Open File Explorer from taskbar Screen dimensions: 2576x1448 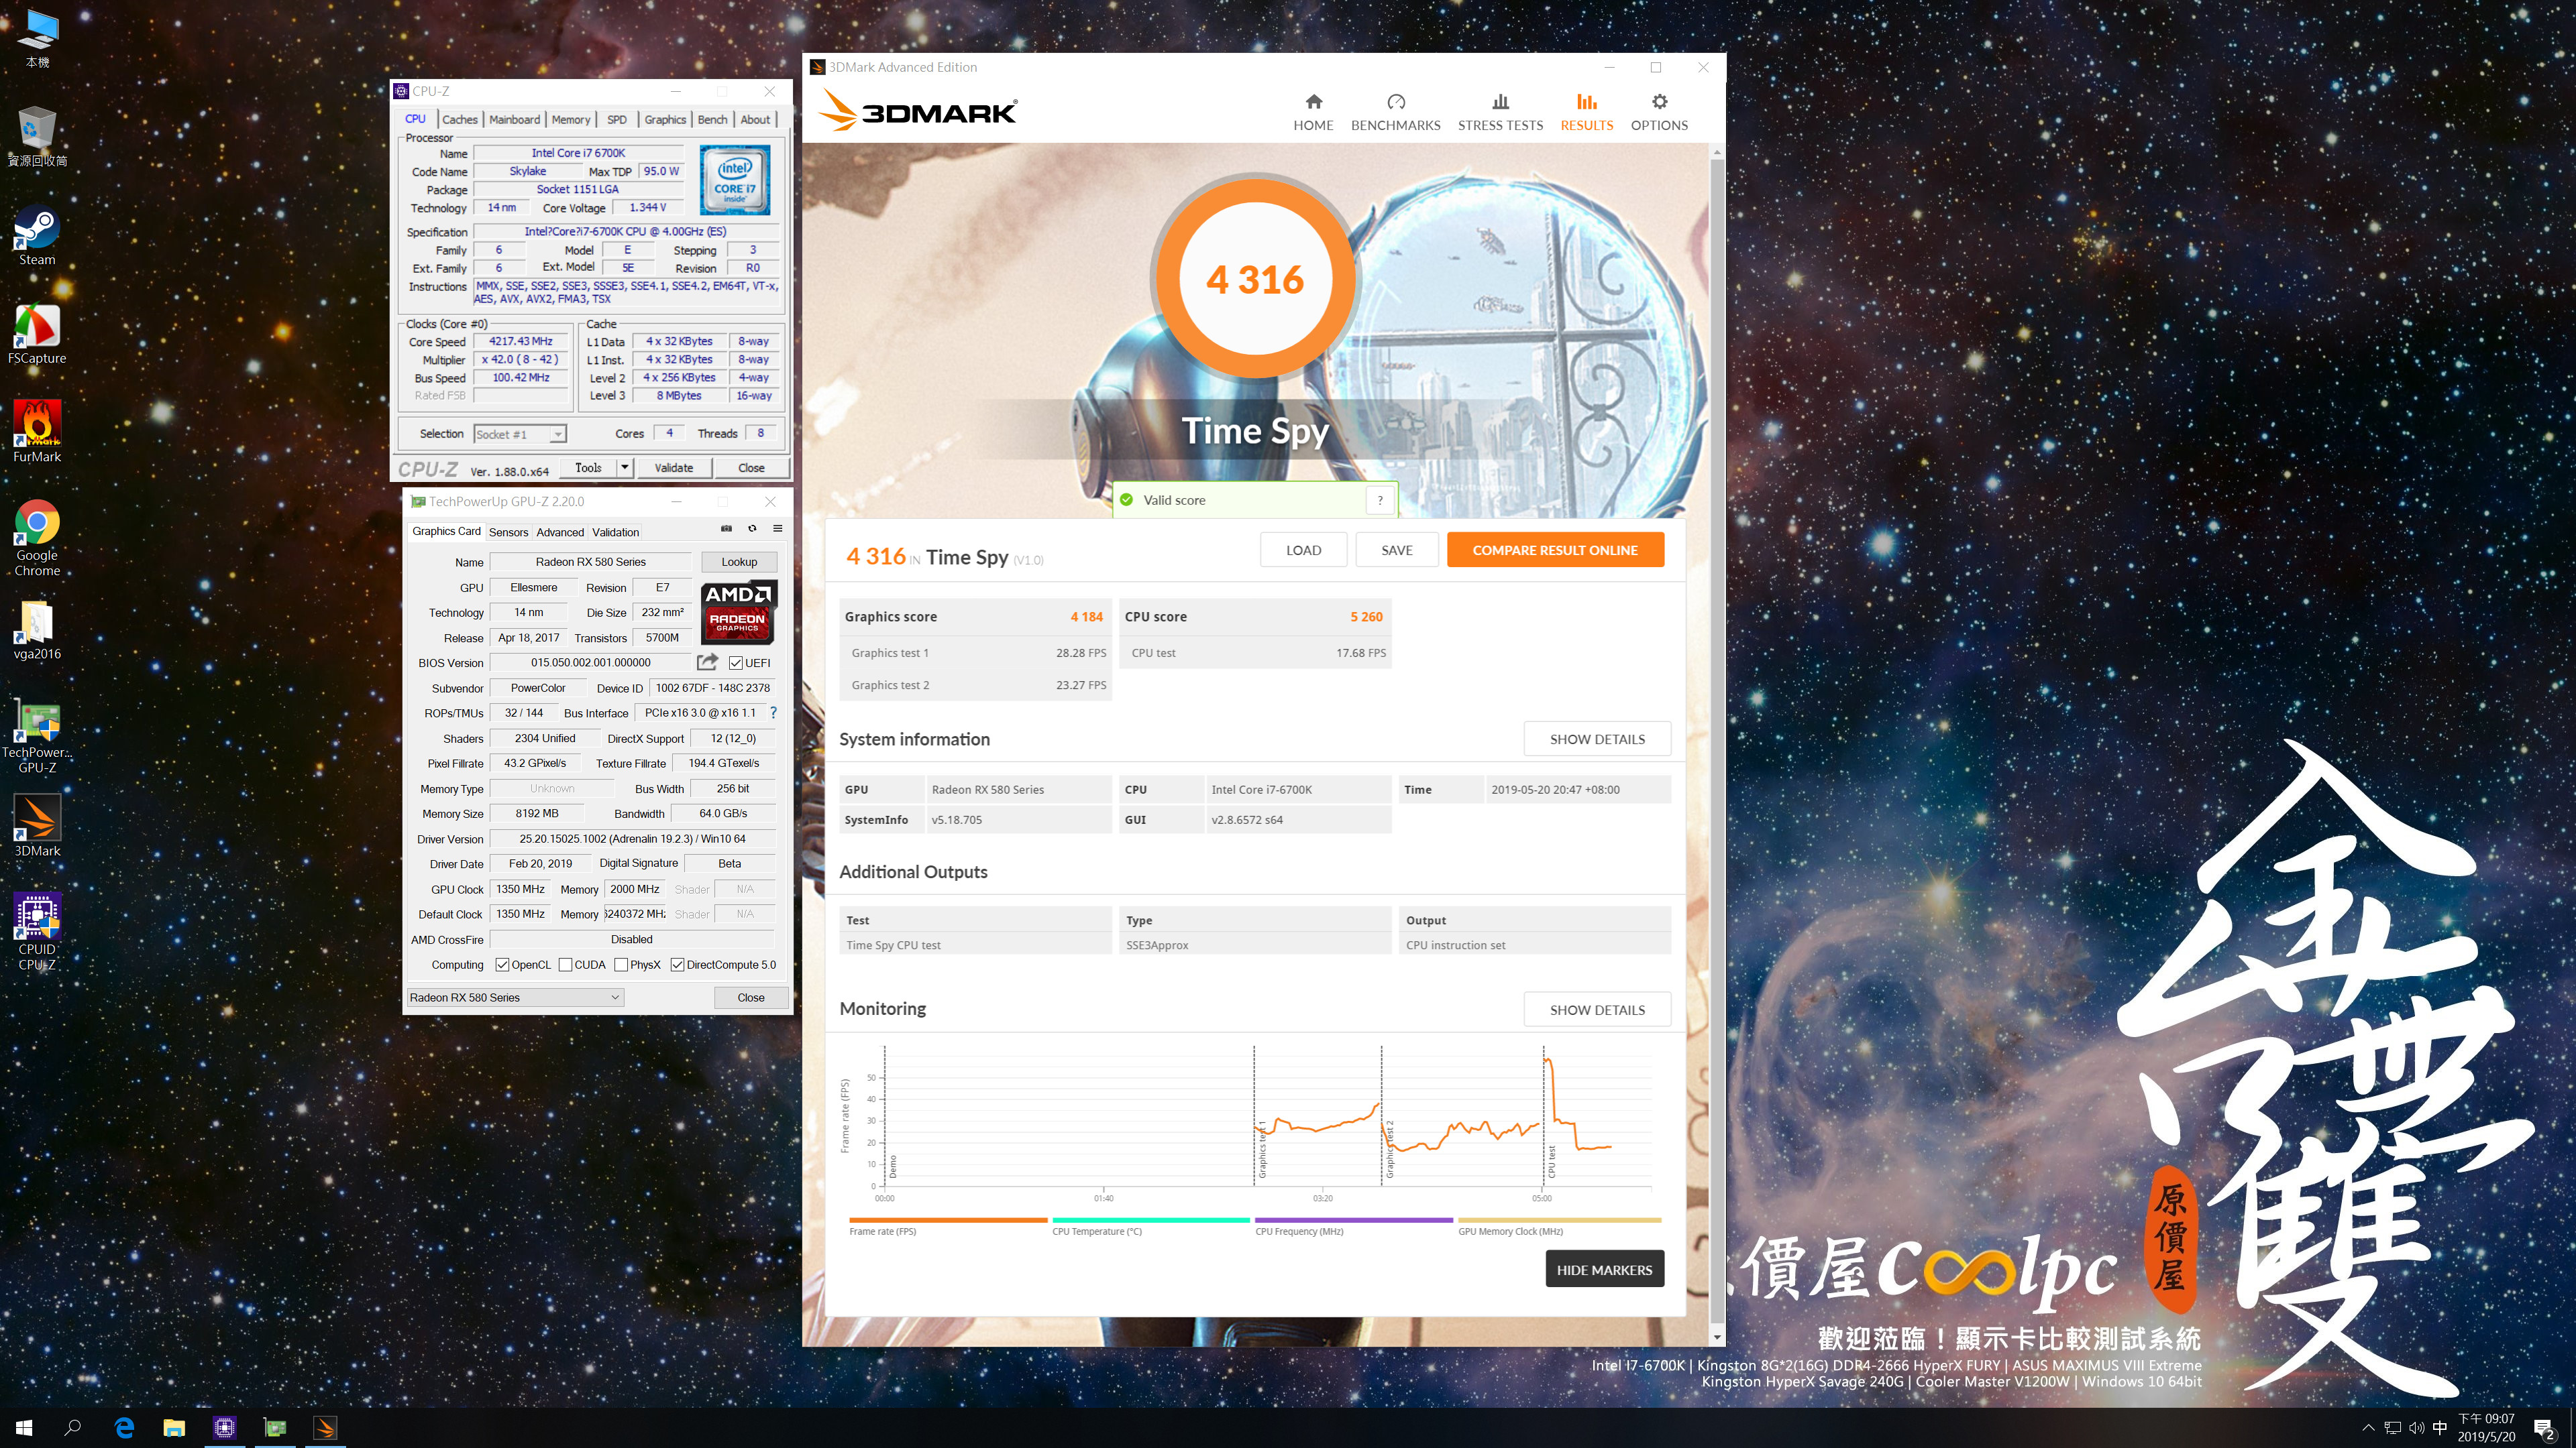pyautogui.click(x=174, y=1427)
